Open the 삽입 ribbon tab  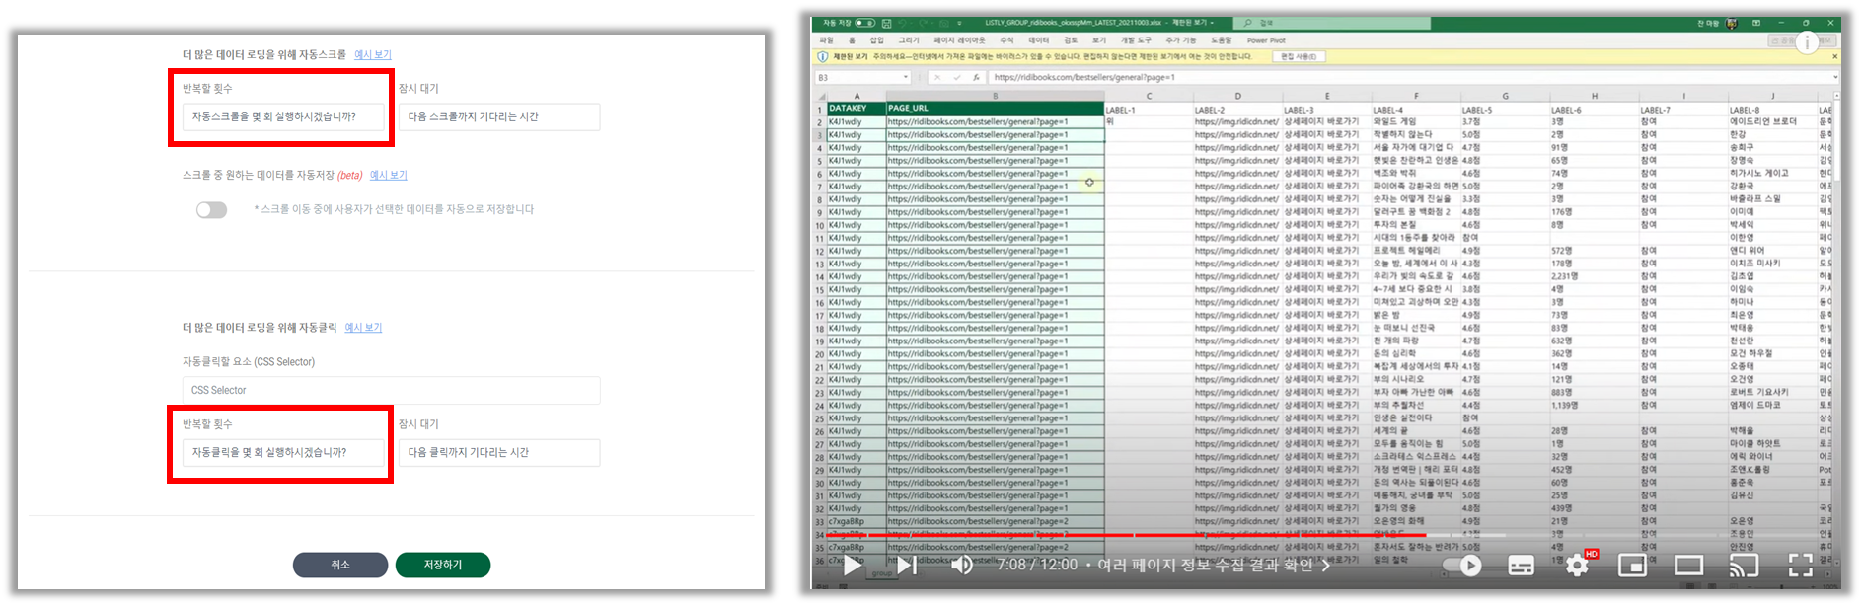876,40
